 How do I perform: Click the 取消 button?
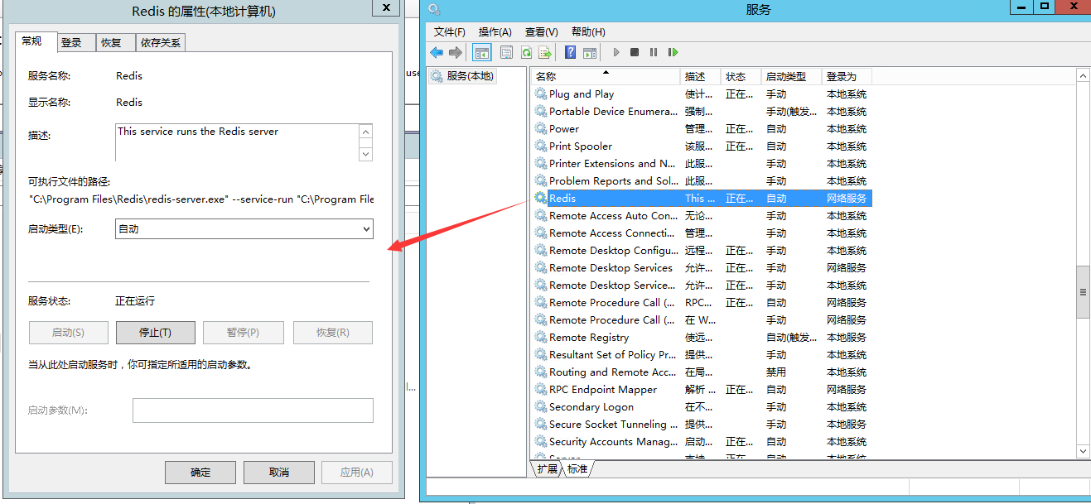coord(279,473)
